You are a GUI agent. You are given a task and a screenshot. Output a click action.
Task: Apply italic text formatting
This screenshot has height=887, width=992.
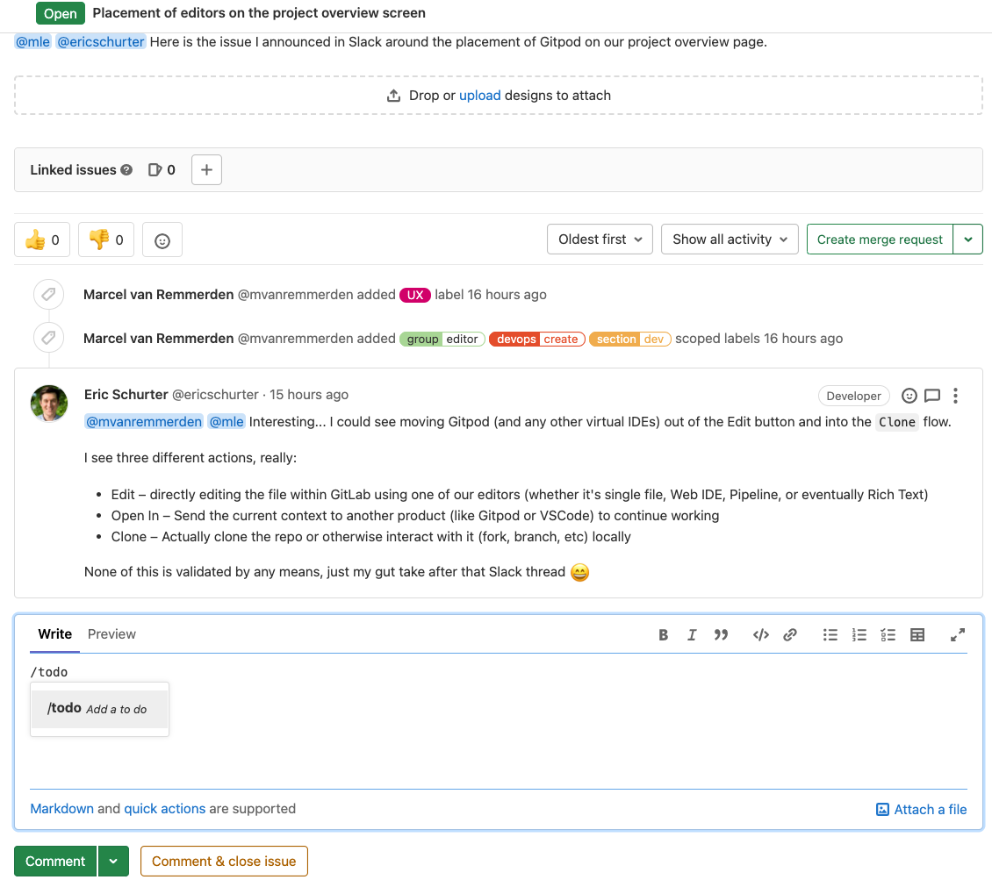(x=692, y=635)
